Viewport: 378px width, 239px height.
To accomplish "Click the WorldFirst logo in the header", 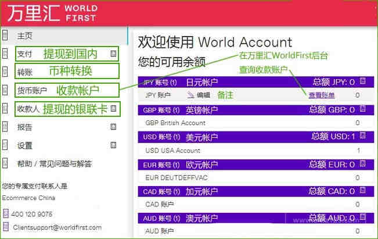I will point(53,13).
